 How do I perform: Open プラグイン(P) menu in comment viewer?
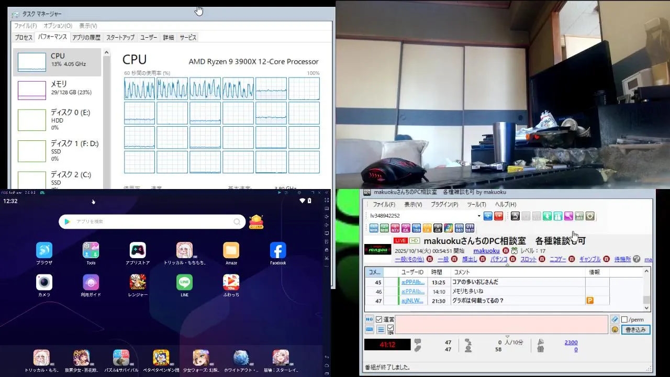444,205
